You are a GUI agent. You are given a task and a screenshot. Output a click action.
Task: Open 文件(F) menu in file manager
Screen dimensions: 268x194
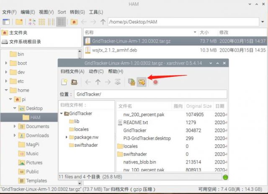(x=9, y=12)
